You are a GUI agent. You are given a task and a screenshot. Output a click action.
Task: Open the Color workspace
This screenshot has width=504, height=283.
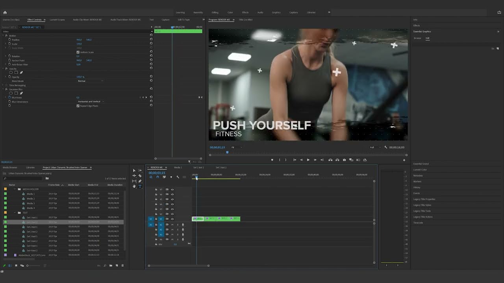(230, 12)
